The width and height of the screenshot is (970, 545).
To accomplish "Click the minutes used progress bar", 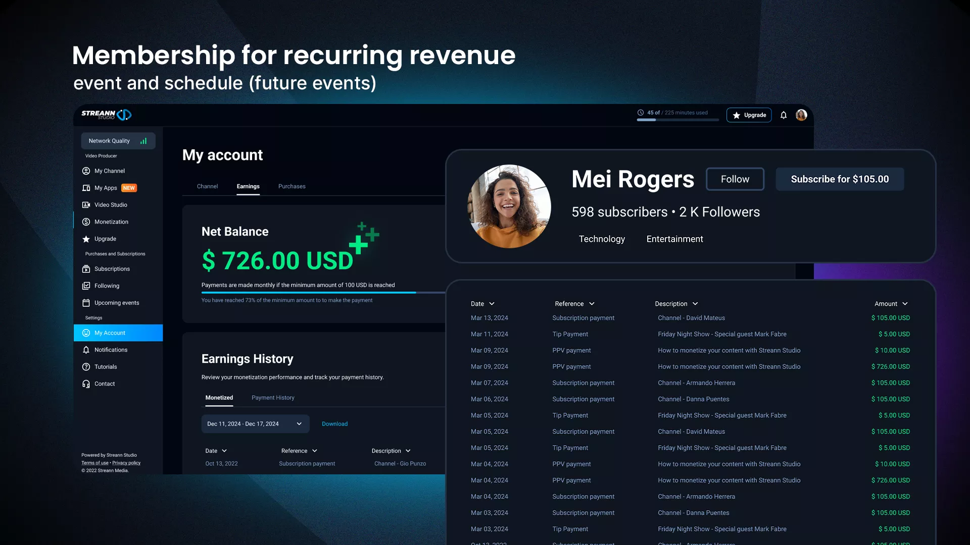I will pyautogui.click(x=677, y=120).
